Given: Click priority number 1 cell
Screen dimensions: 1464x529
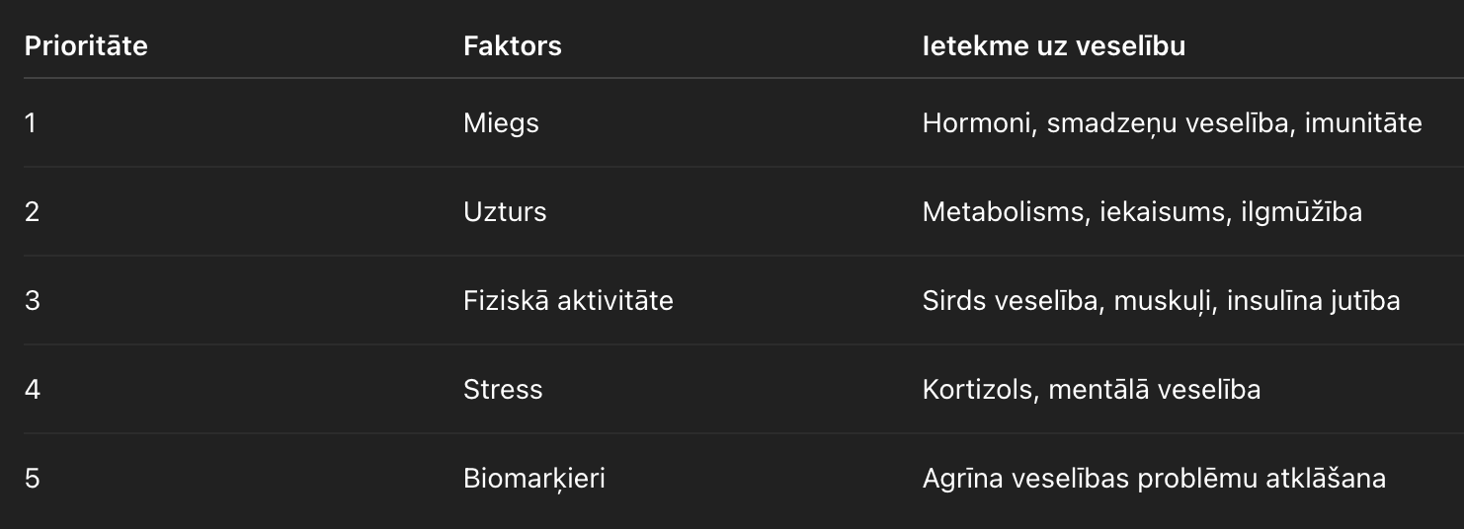Looking at the screenshot, I should pyautogui.click(x=30, y=123).
